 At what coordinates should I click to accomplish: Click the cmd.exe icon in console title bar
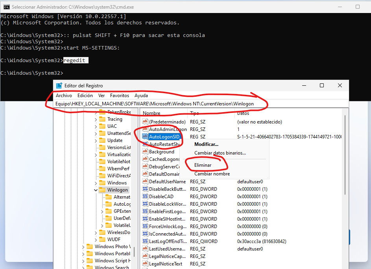7,7
